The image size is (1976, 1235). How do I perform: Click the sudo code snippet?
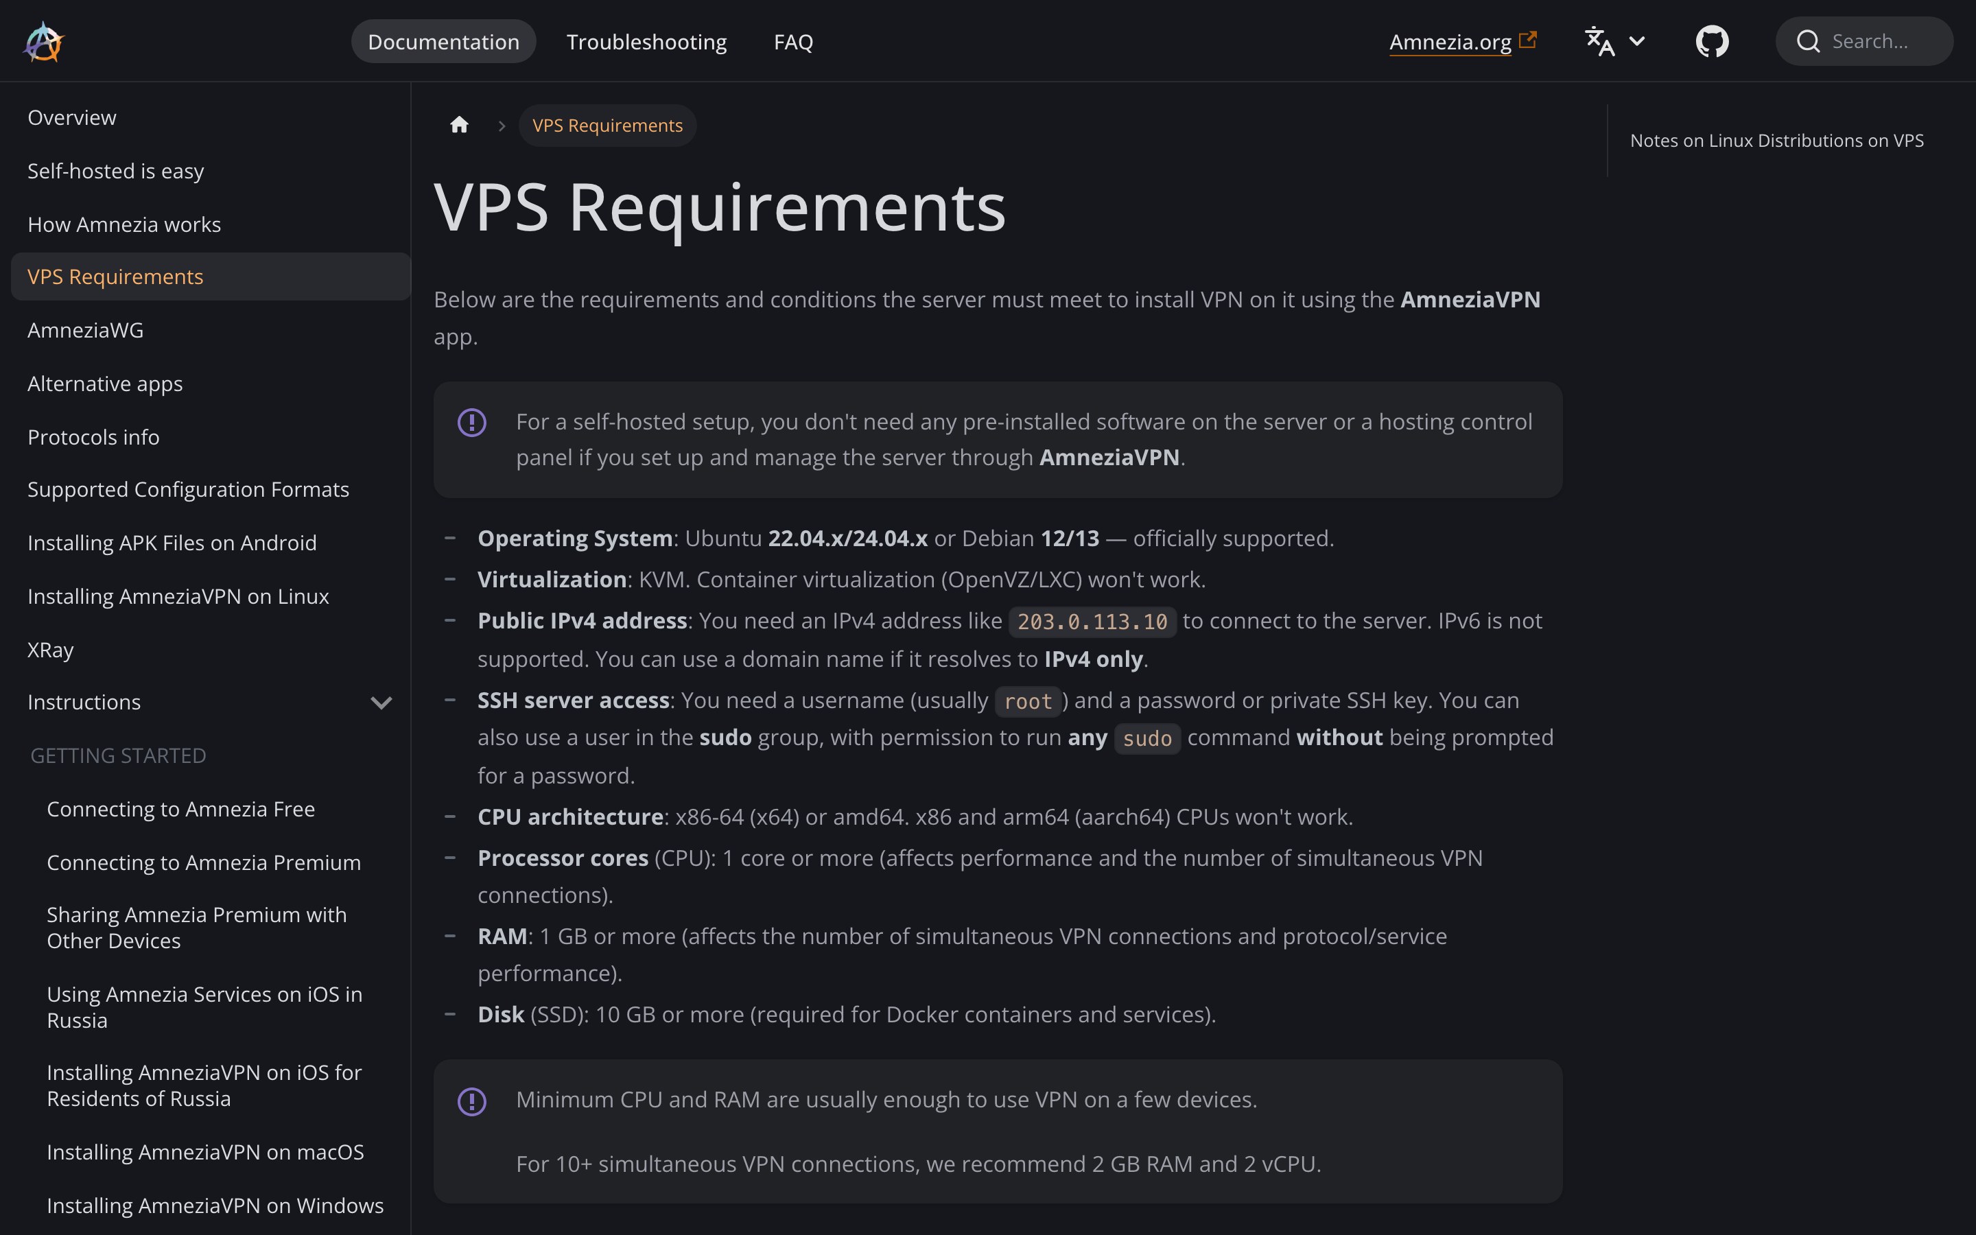click(1147, 739)
